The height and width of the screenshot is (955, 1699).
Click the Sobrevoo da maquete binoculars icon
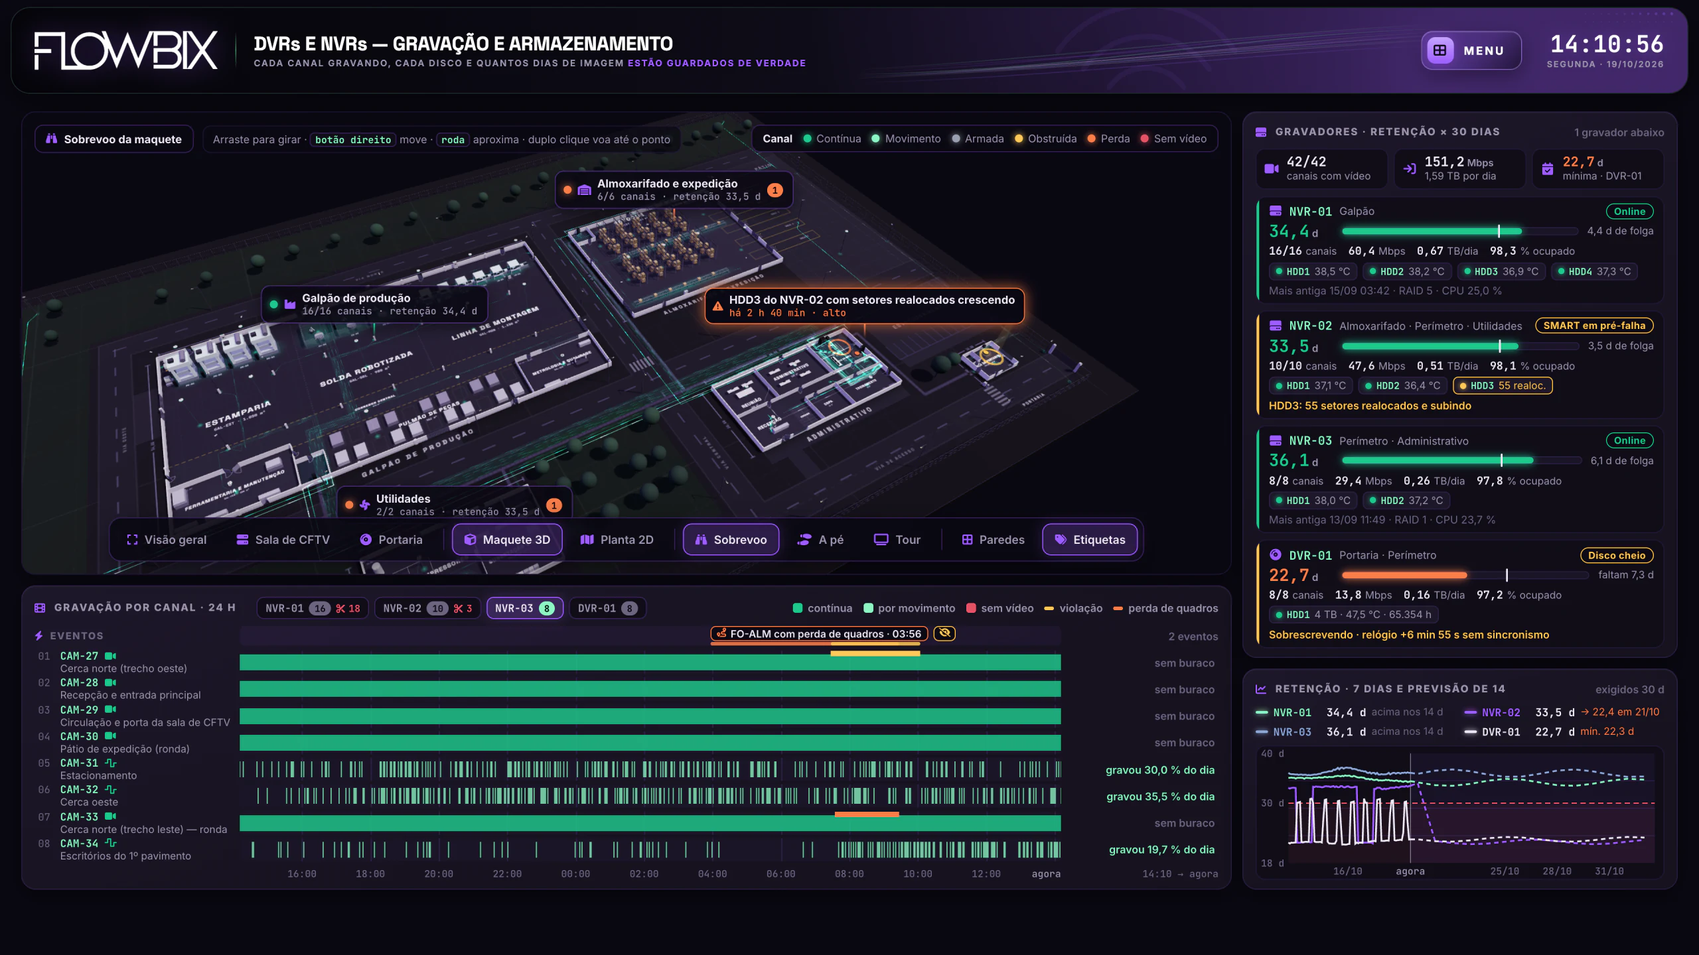(x=51, y=139)
